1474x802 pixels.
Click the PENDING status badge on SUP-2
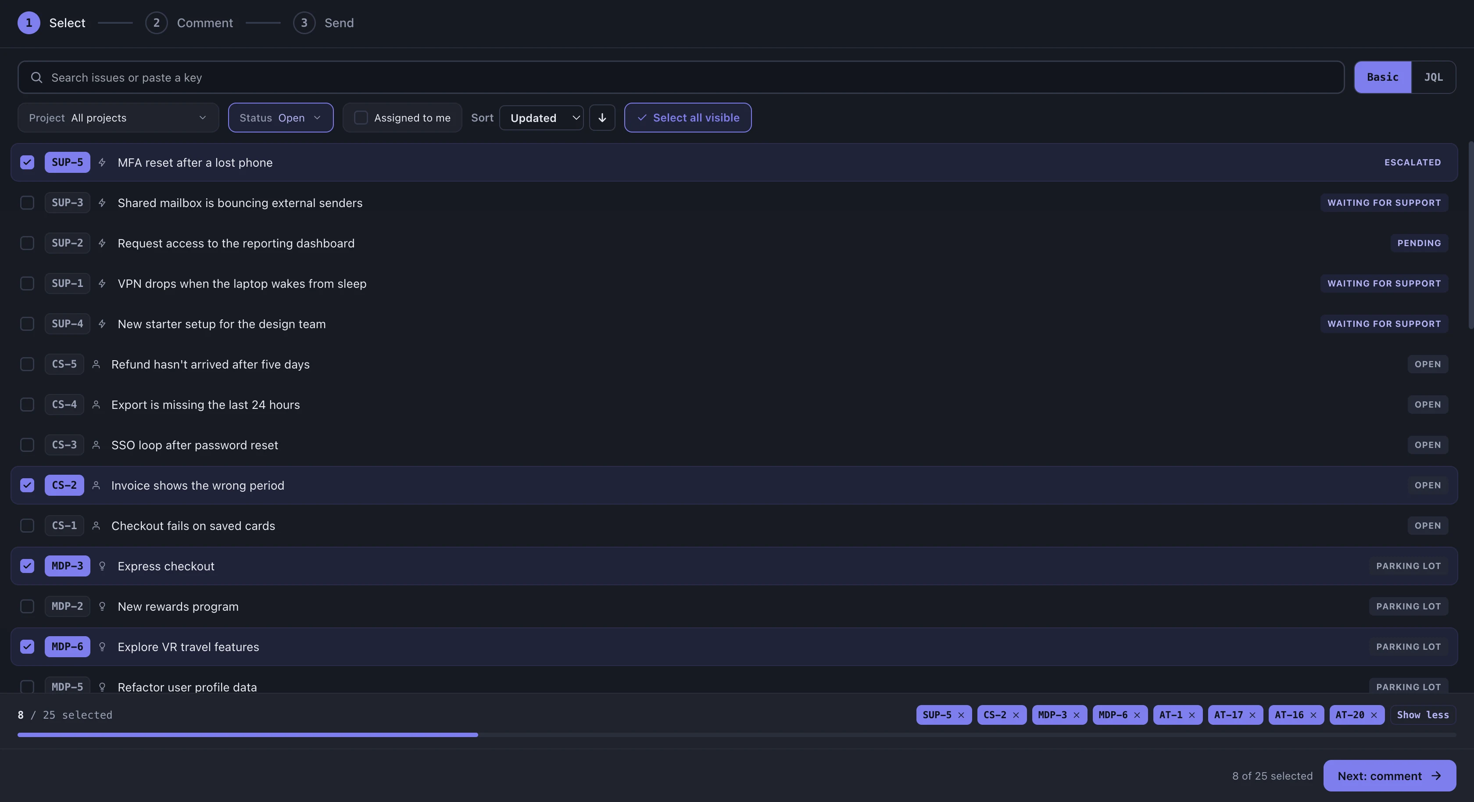(x=1419, y=243)
